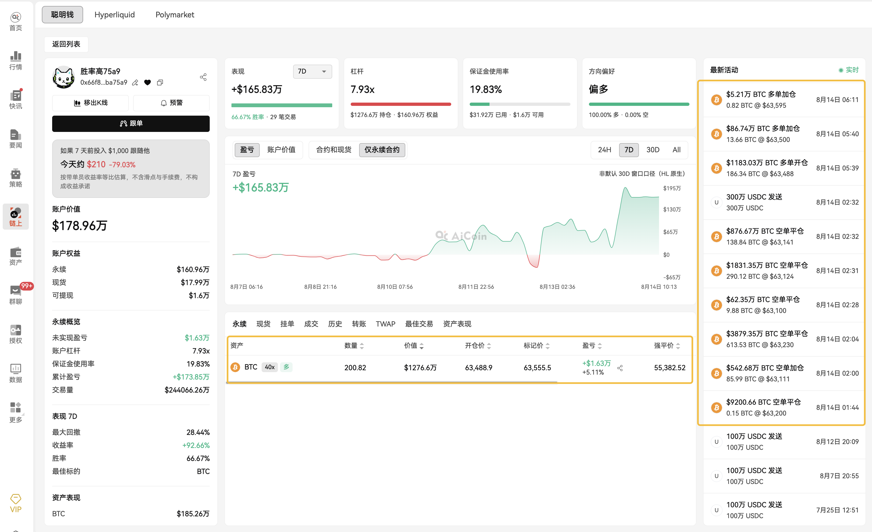The image size is (872, 532).
Task: Share the BTC position via share icon
Action: tap(620, 368)
